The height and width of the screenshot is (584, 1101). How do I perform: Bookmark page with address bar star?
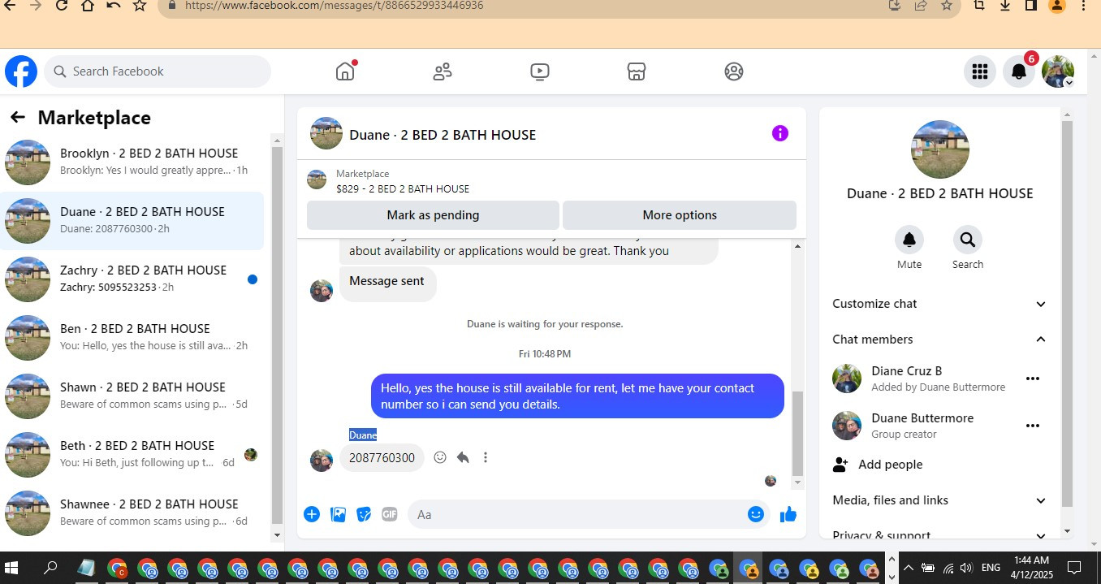point(947,6)
